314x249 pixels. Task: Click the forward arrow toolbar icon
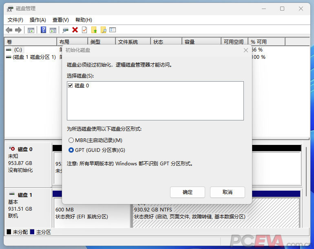(18, 30)
